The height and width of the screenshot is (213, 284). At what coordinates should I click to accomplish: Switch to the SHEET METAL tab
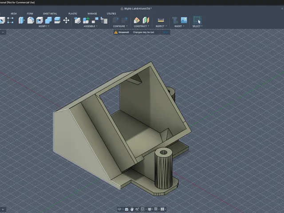tap(50, 14)
